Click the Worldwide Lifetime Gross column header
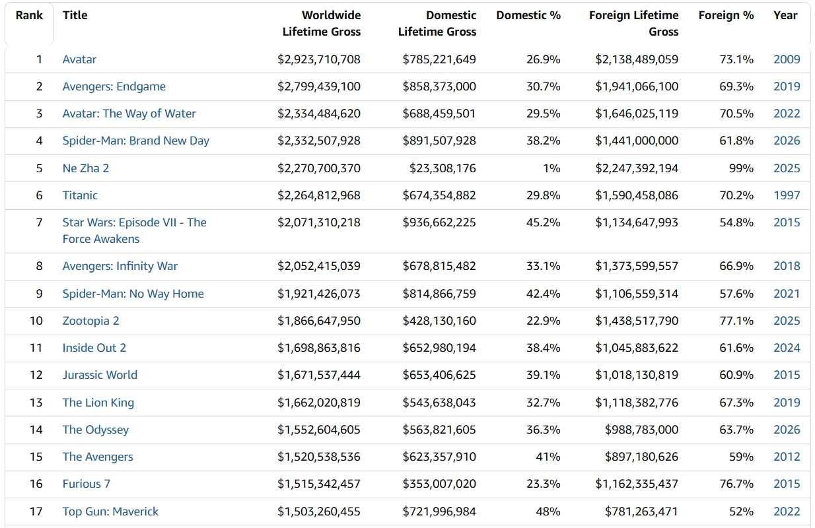 click(x=322, y=23)
